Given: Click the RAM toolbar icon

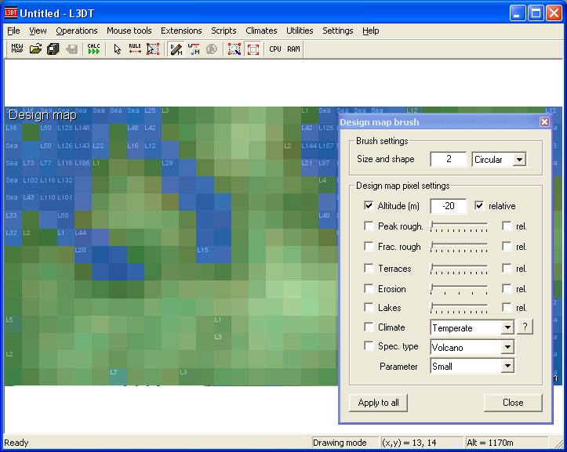Looking at the screenshot, I should (293, 49).
